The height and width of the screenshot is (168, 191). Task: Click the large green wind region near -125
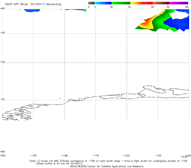pyautogui.click(x=158, y=21)
